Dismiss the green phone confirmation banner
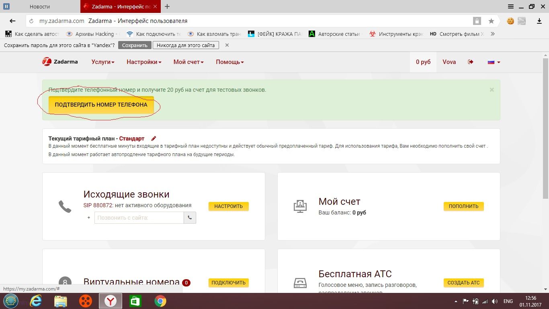Screen dimensions: 549x309 pos(492,90)
